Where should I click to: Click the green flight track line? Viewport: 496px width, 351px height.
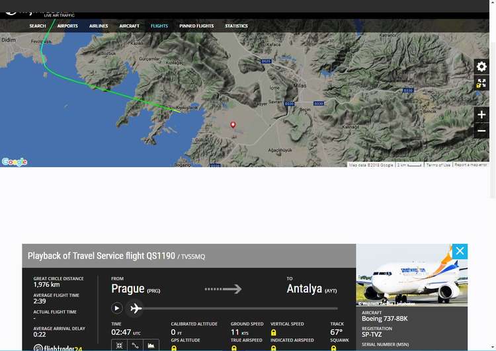tap(104, 90)
